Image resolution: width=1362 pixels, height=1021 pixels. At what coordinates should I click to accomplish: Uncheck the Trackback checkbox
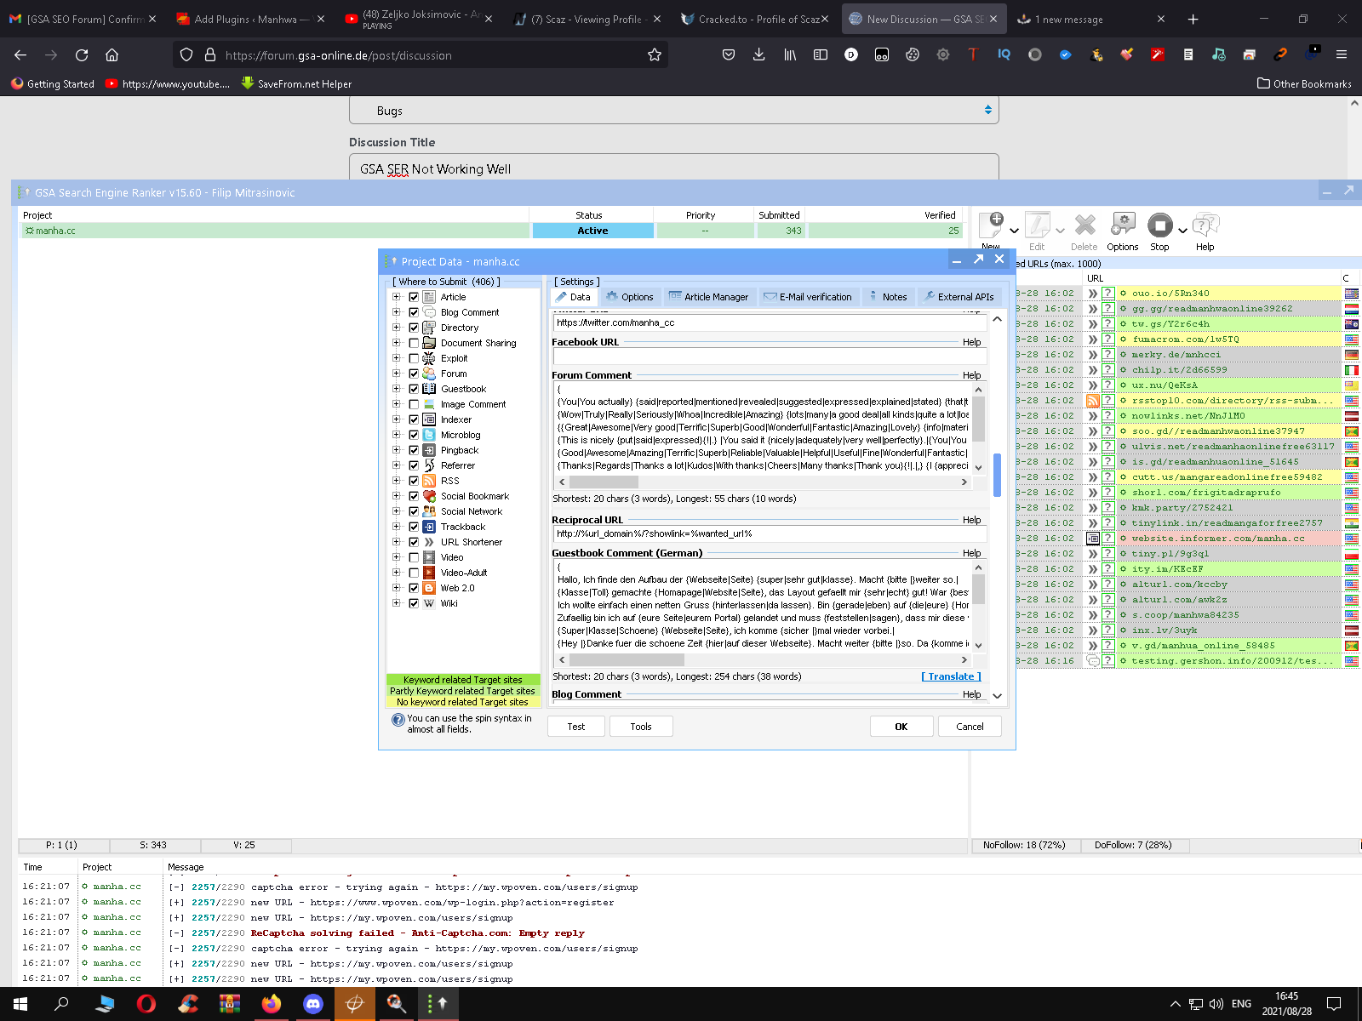tap(414, 527)
